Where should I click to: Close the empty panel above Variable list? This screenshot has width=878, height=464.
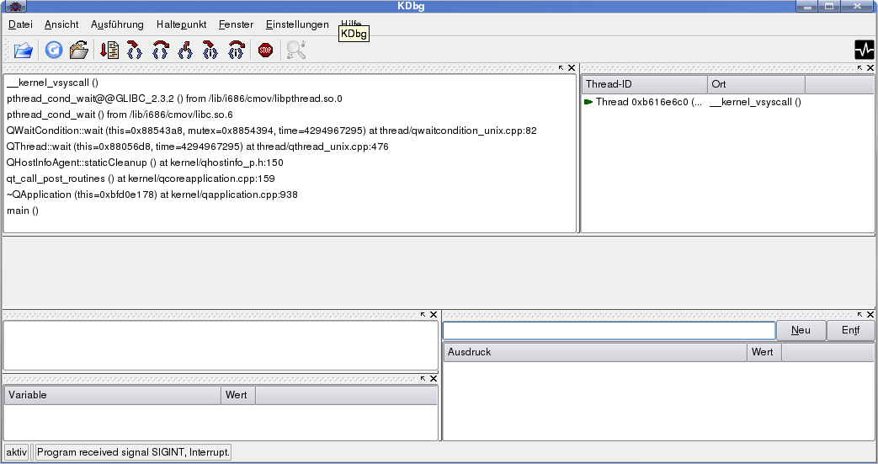click(434, 315)
